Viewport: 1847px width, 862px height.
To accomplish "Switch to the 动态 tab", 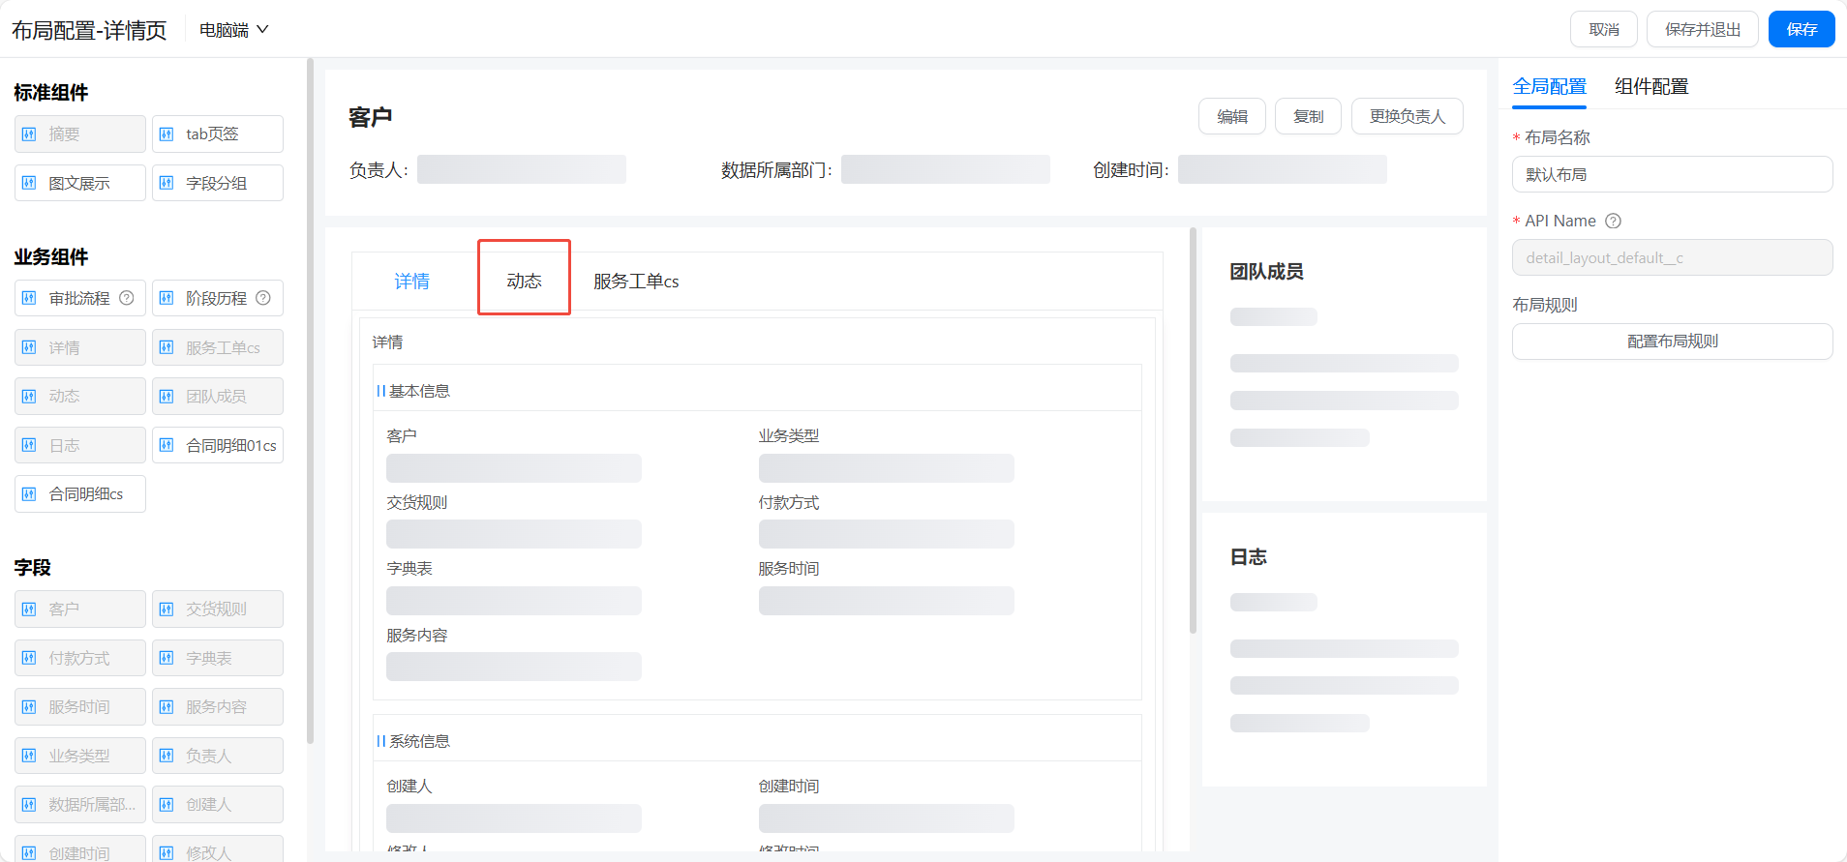I will pos(524,281).
